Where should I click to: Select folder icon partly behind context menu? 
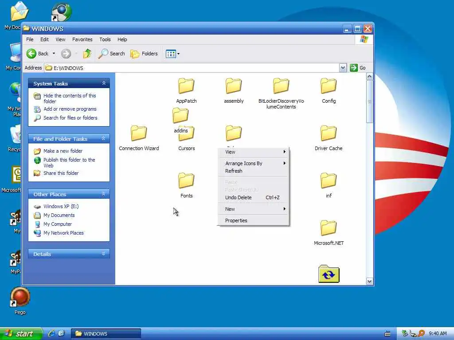pos(234,133)
